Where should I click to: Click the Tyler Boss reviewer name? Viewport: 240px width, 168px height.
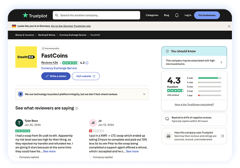click(x=31, y=121)
